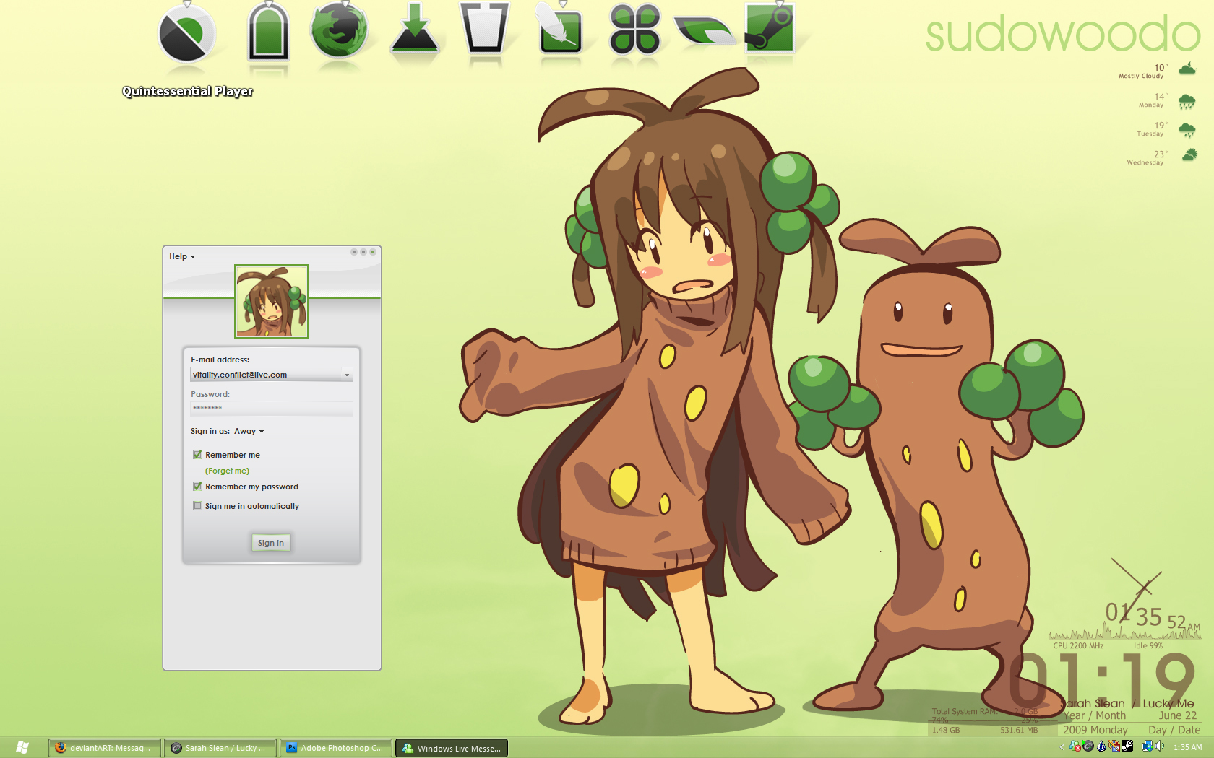Switch to Adobe Photoshop taskbar button

tap(336, 748)
